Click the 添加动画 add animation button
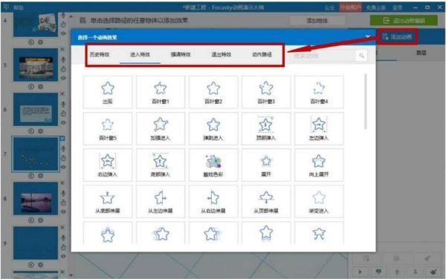The width and height of the screenshot is (446, 279). click(398, 36)
